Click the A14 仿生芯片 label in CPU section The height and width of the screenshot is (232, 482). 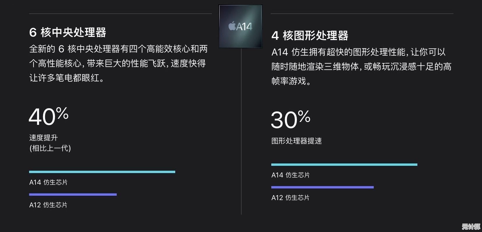click(x=48, y=182)
